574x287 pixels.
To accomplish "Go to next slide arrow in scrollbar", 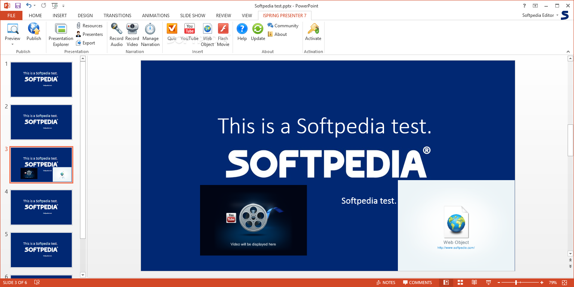I will 570,266.
